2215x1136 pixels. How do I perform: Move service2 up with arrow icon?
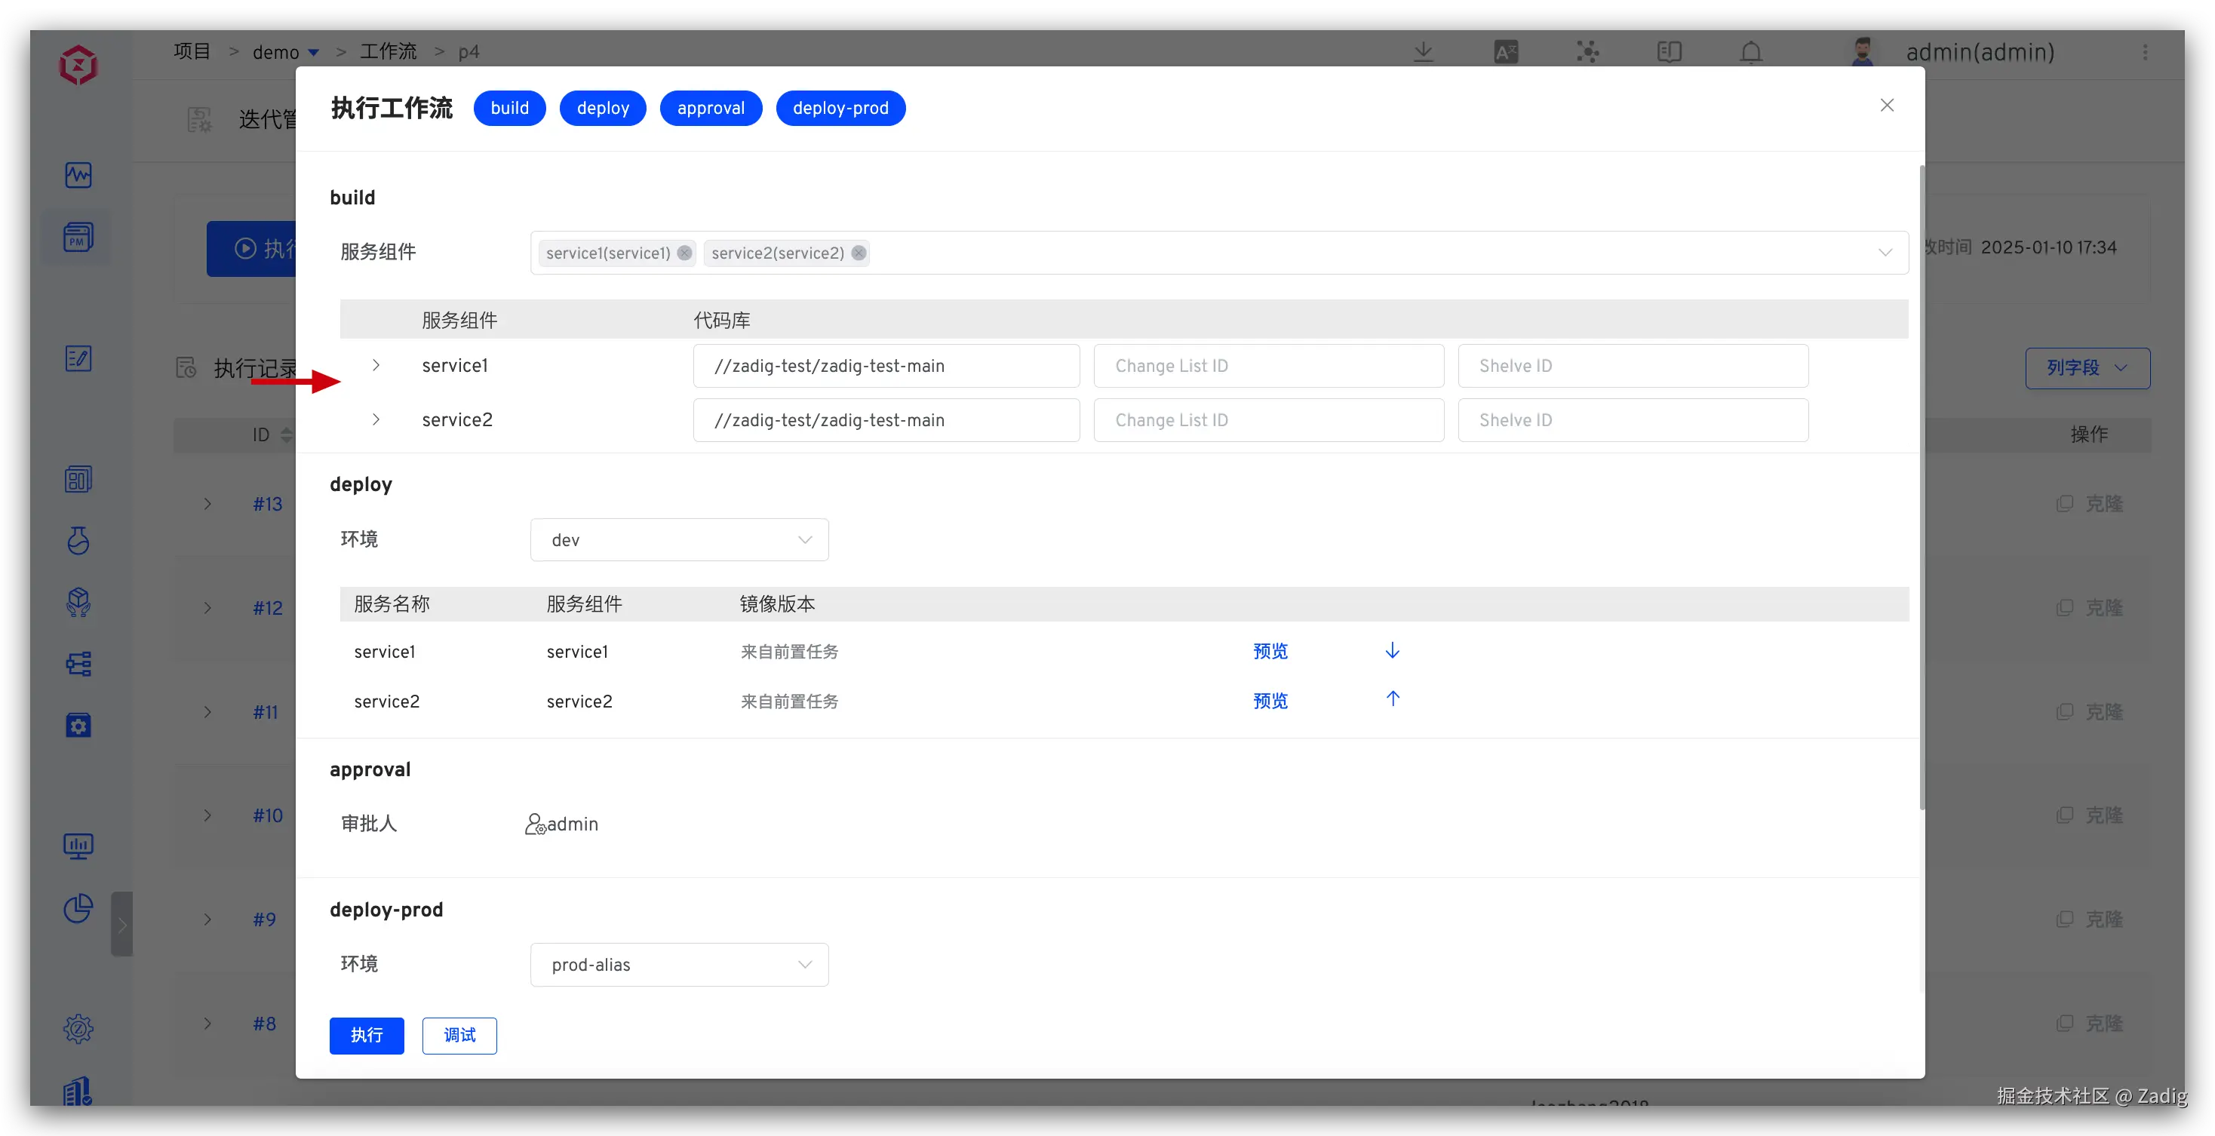click(1392, 698)
